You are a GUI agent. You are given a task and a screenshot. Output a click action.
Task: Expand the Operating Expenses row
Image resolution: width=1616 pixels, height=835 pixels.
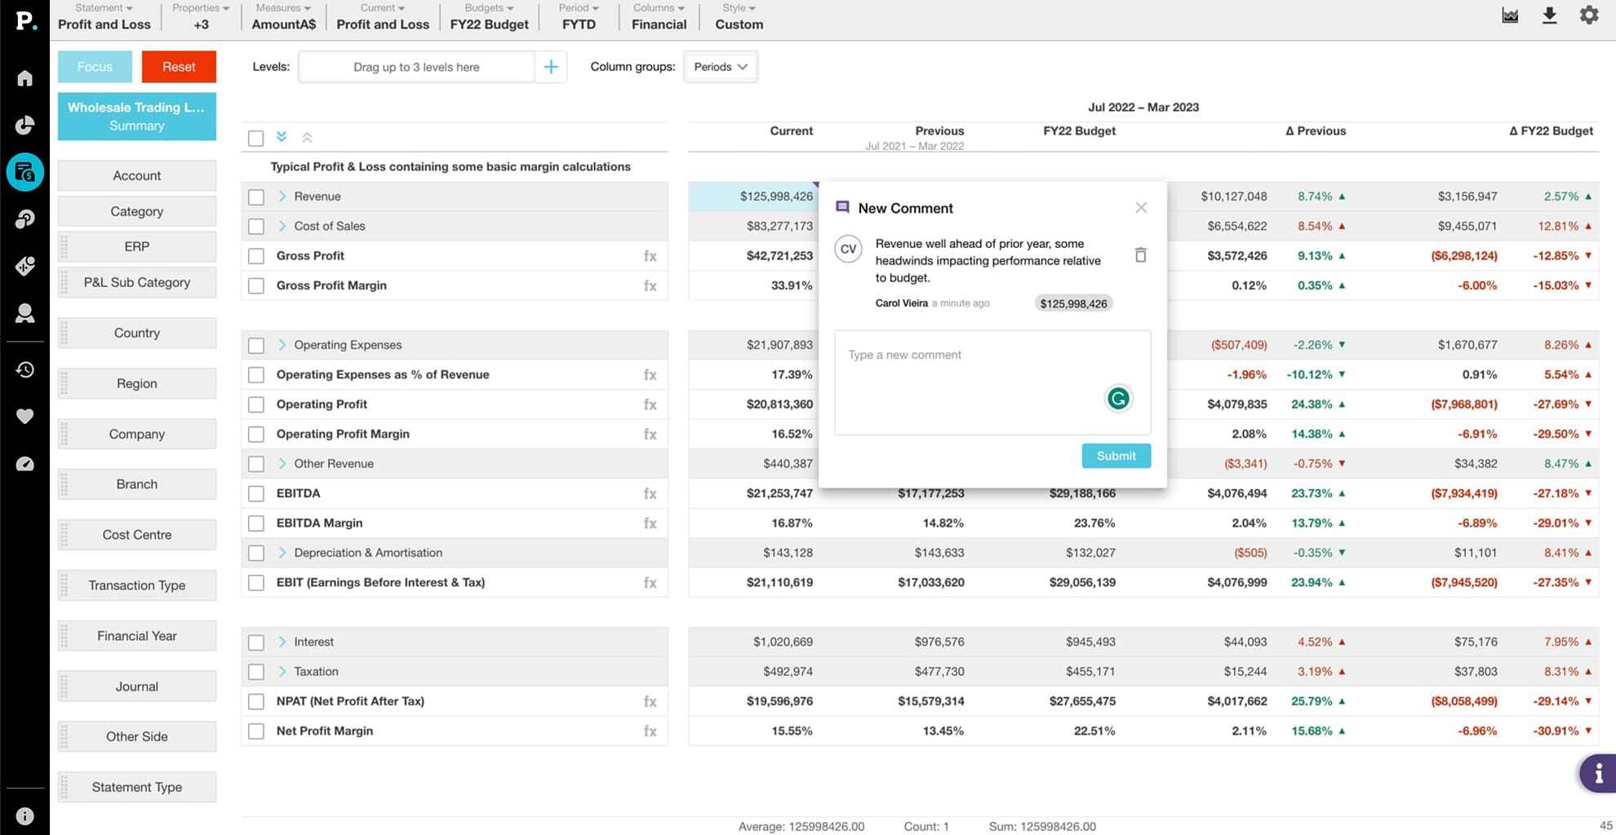tap(282, 345)
